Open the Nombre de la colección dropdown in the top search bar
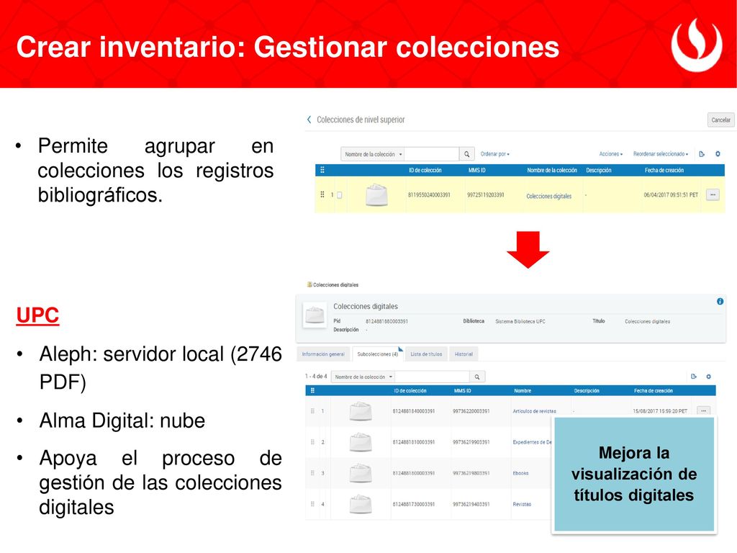The width and height of the screenshot is (737, 553). pyautogui.click(x=373, y=154)
